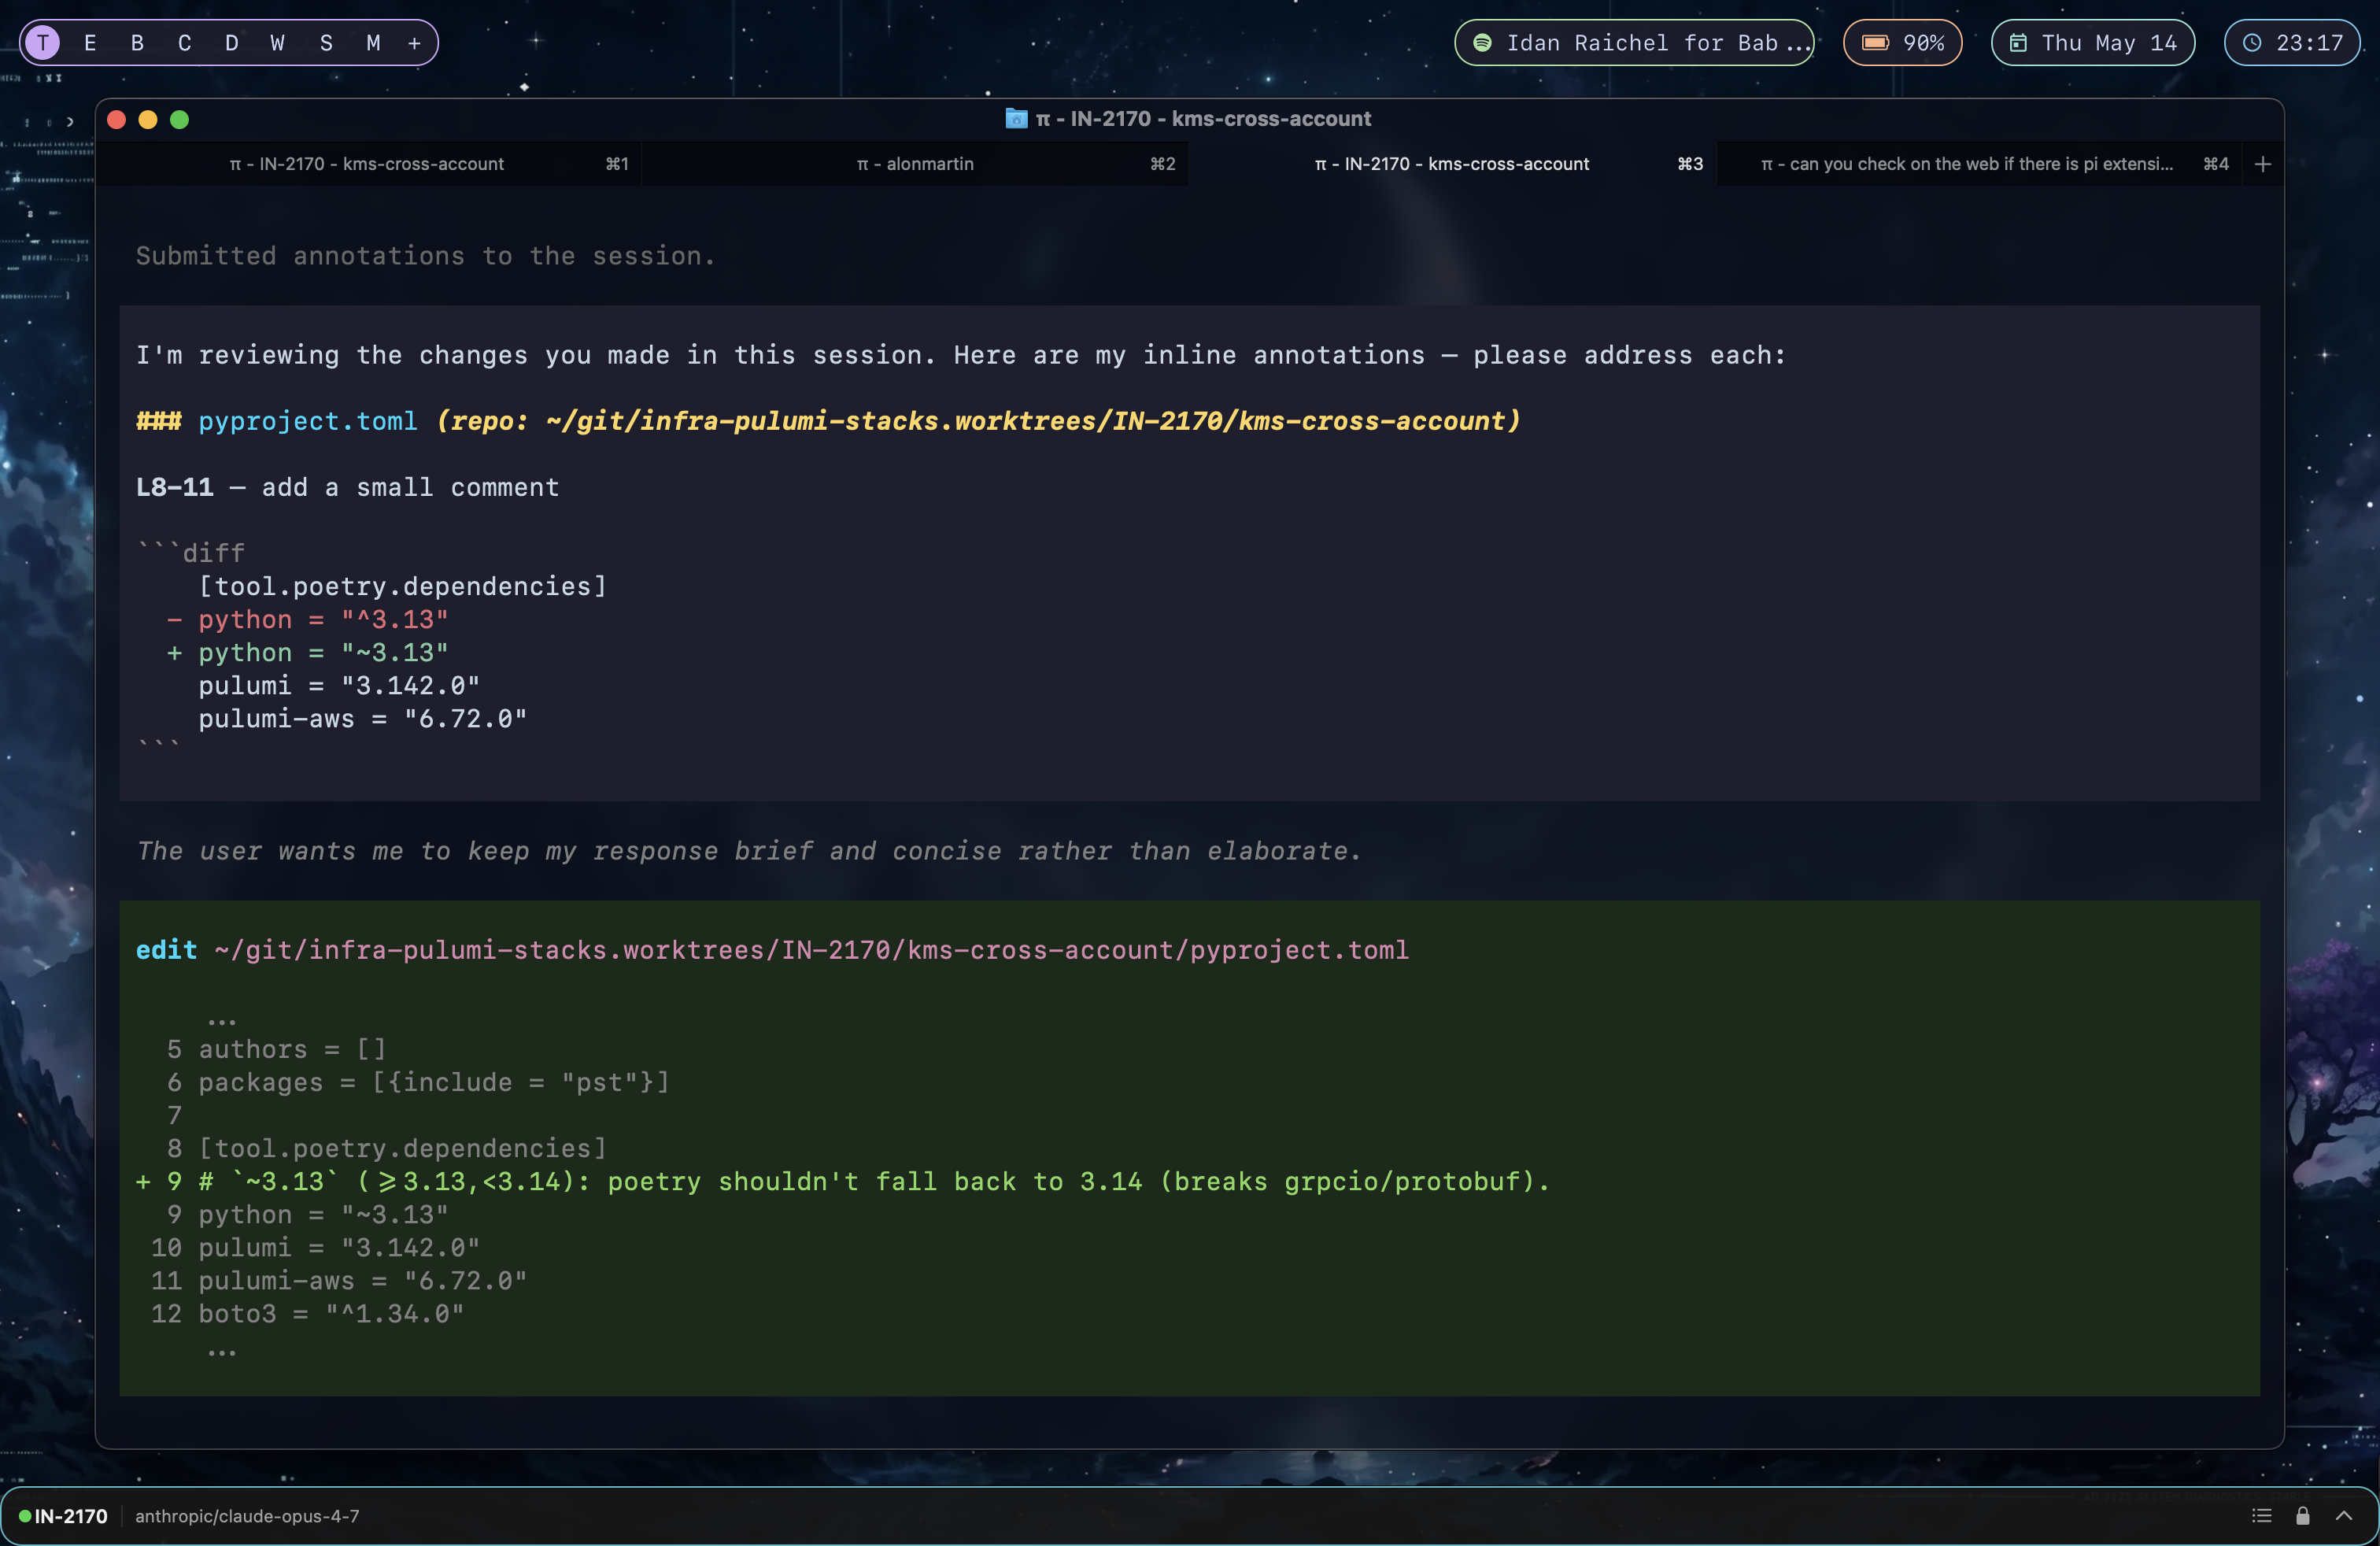Click the edit file path pyproject.toml

click(x=812, y=950)
